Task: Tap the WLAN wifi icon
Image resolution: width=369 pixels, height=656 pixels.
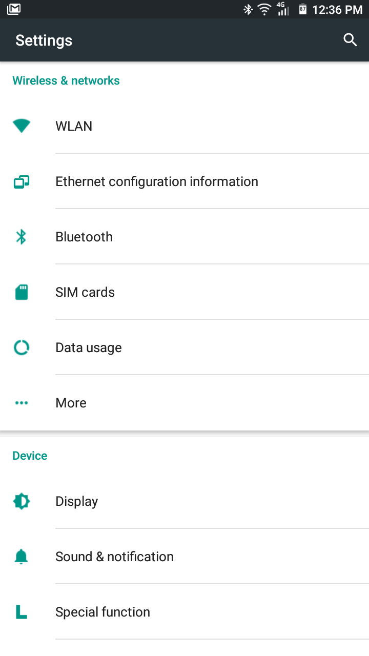Action: point(22,126)
